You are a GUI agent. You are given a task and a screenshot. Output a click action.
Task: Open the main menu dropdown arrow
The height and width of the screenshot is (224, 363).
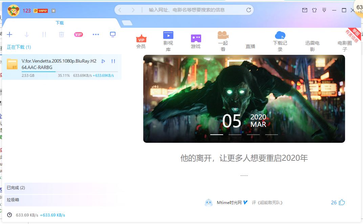click(x=324, y=10)
